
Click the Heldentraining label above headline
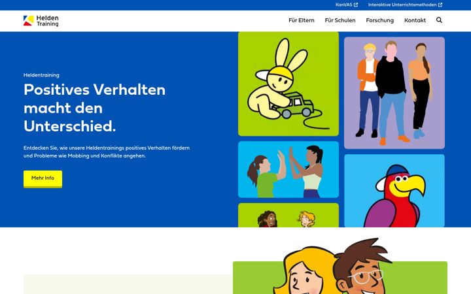pos(41,75)
